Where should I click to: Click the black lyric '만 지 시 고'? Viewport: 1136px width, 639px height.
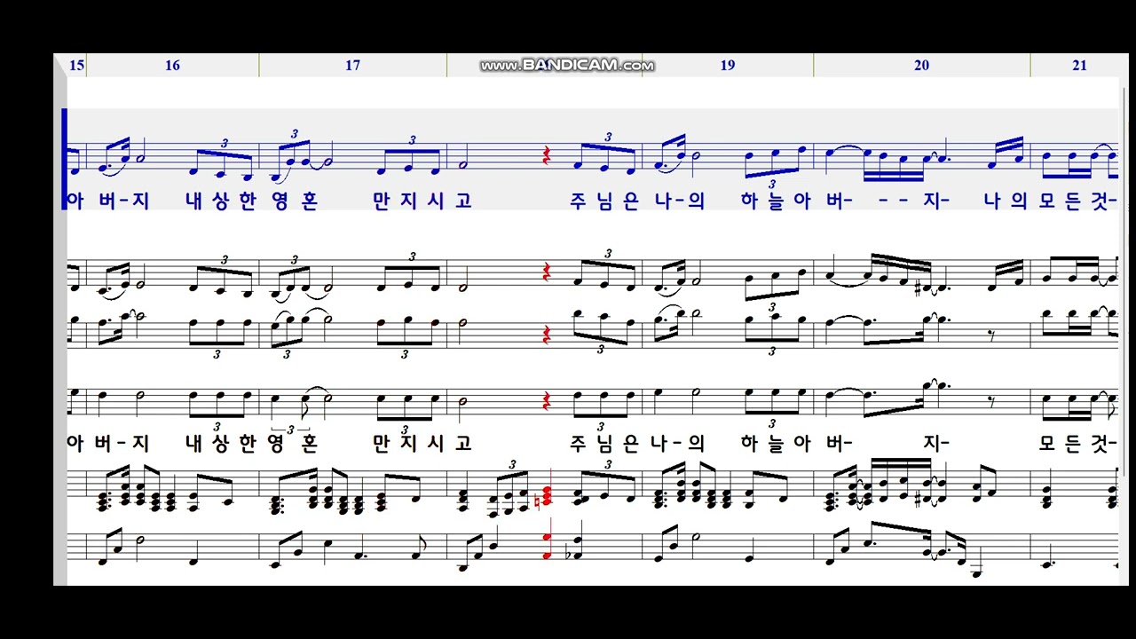point(422,443)
